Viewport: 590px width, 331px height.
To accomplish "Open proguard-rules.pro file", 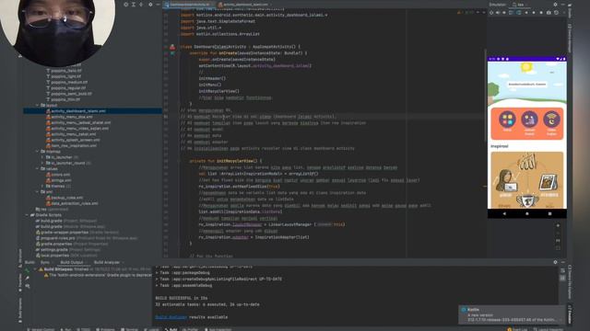I will (x=87, y=238).
